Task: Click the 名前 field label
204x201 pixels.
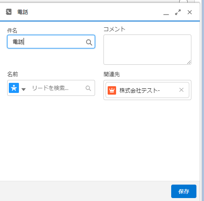Action: click(x=13, y=74)
